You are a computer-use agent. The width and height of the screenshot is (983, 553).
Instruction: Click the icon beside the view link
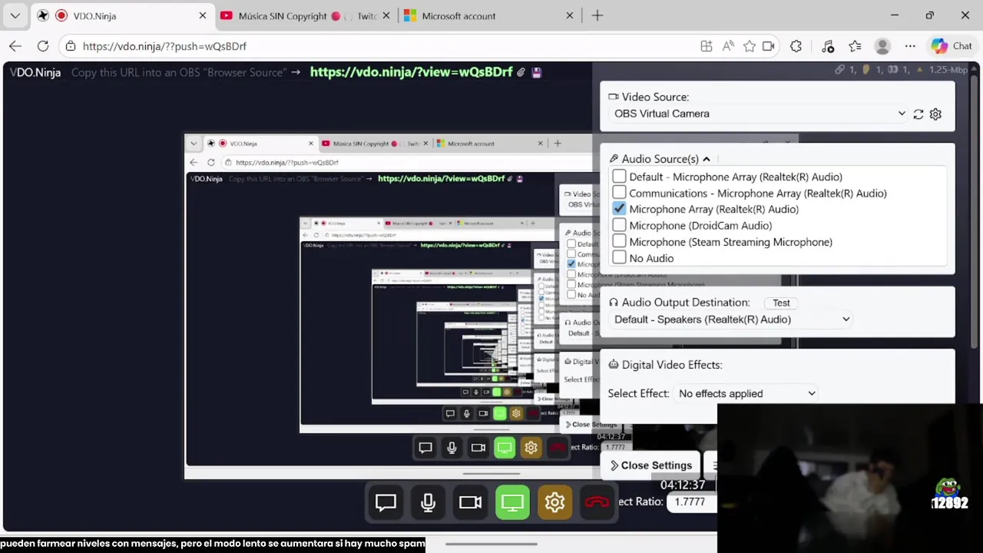[521, 72]
